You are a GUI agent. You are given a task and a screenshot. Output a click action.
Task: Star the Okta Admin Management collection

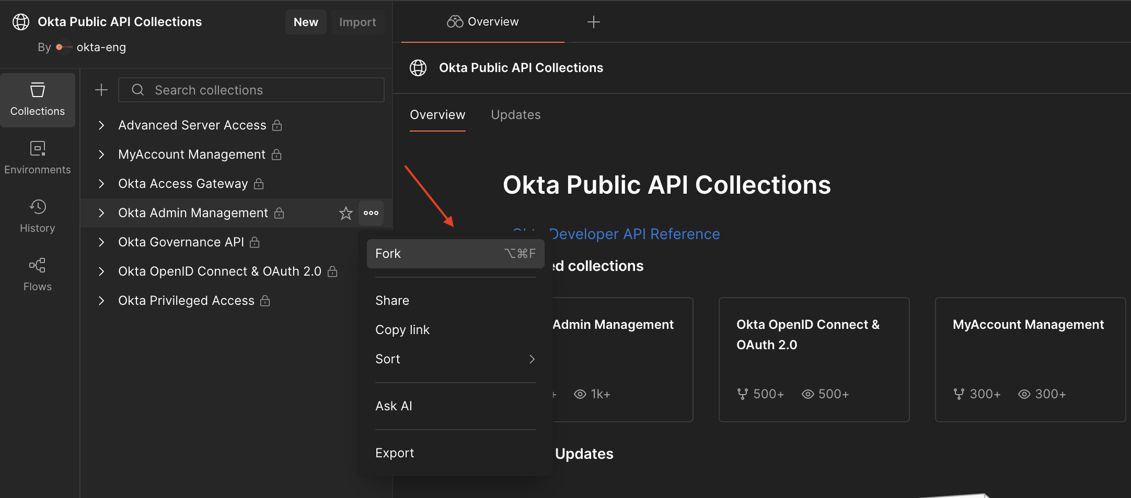coord(345,213)
